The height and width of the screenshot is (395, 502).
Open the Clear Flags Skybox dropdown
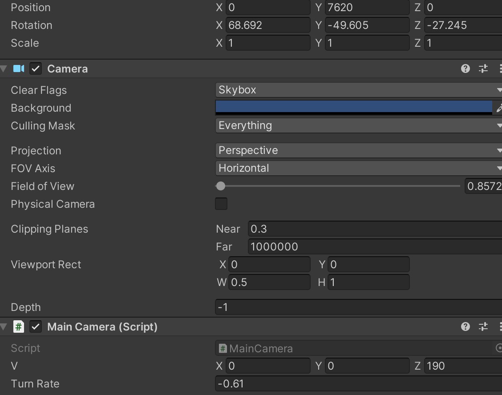pyautogui.click(x=358, y=90)
